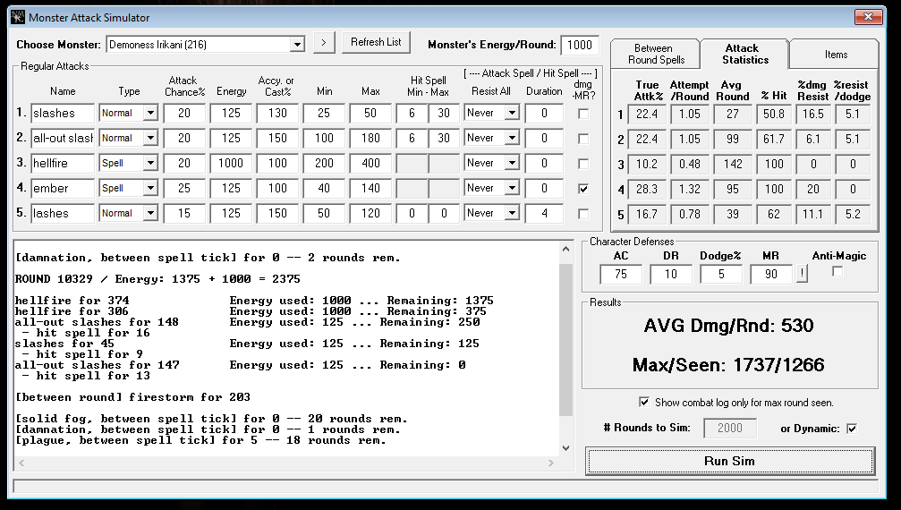Enable dmg-MR checkbox for slashes attack
Screen dimensions: 901x510
[583, 114]
